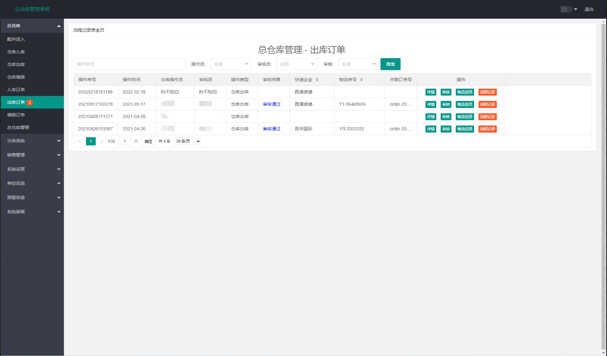607x356 pixels.
Task: Open 仓库入库 in the sidebar
Action: point(16,52)
